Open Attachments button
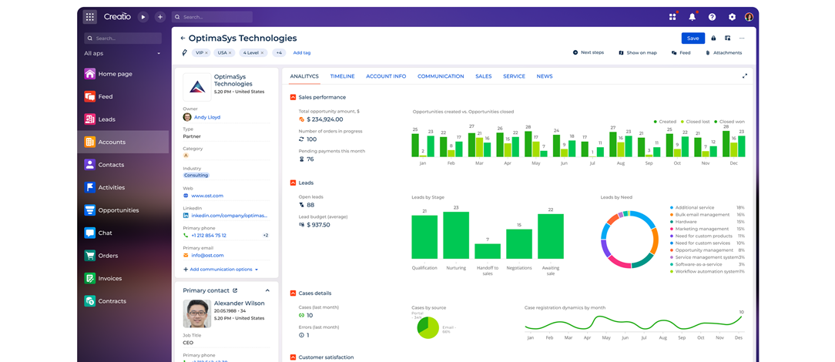The image size is (835, 362). coord(723,52)
